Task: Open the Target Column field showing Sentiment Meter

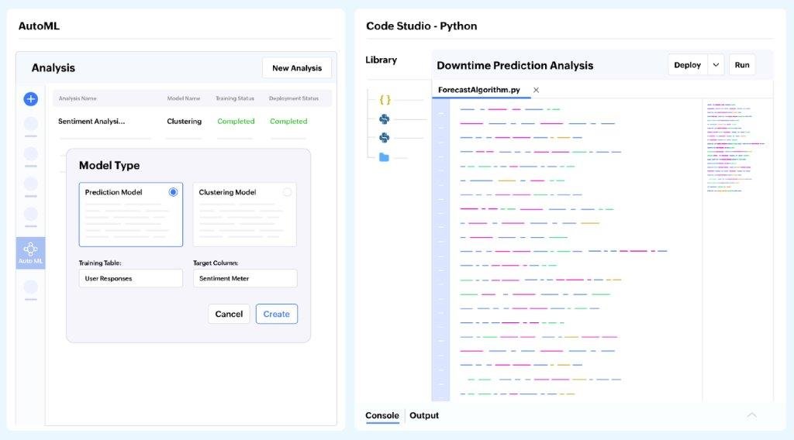Action: click(x=244, y=278)
